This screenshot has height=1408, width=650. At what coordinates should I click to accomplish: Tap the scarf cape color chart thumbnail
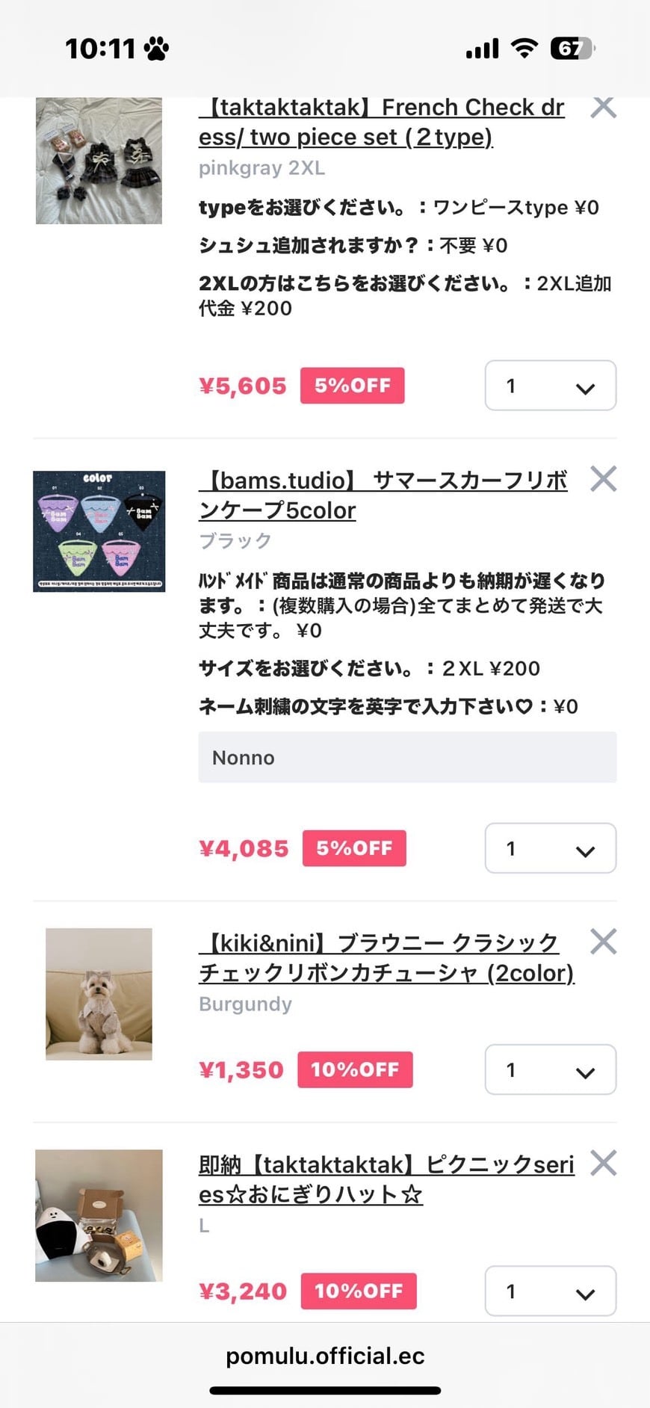[x=99, y=531]
